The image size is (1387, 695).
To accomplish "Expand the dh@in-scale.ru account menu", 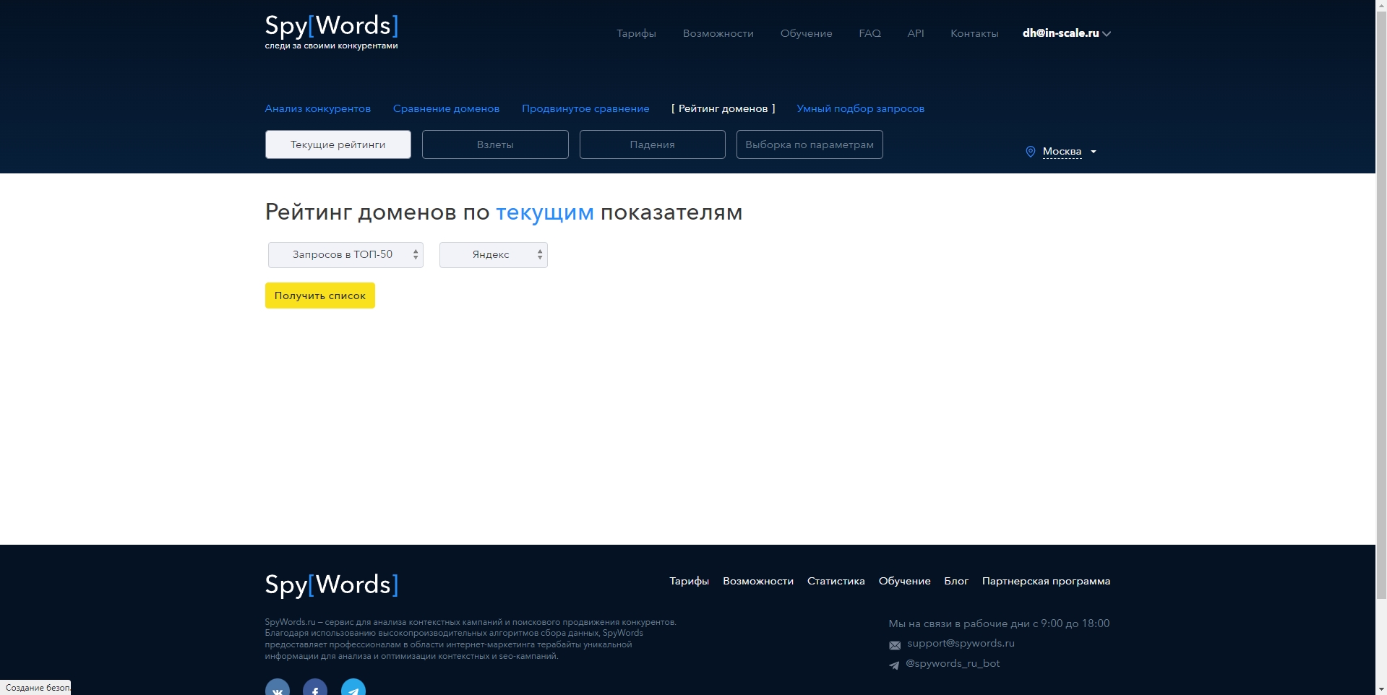I will click(1066, 33).
